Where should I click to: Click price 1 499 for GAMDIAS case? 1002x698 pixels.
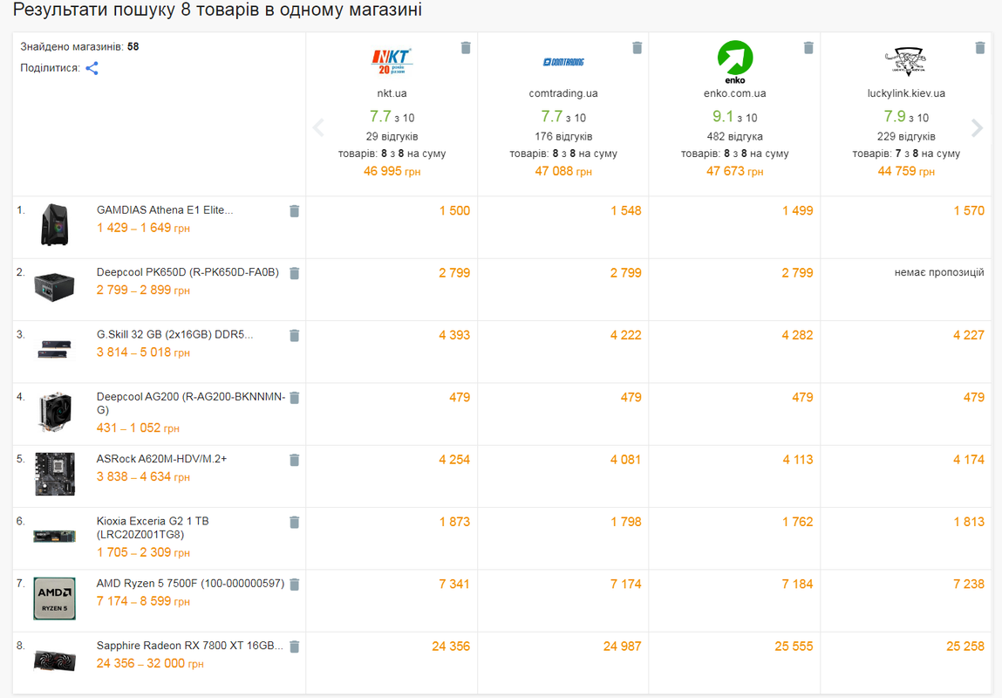798,211
